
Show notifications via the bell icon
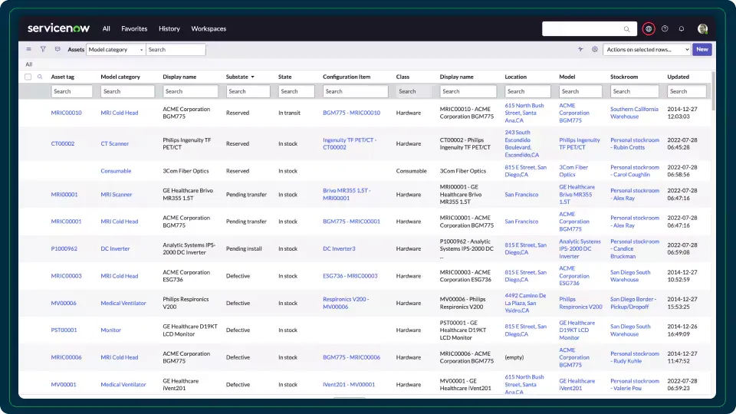point(682,29)
